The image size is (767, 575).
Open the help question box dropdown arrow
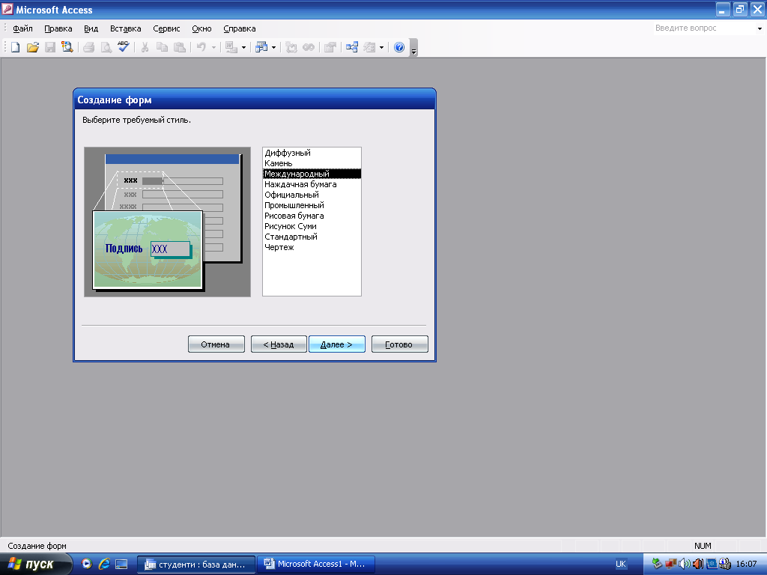(760, 28)
